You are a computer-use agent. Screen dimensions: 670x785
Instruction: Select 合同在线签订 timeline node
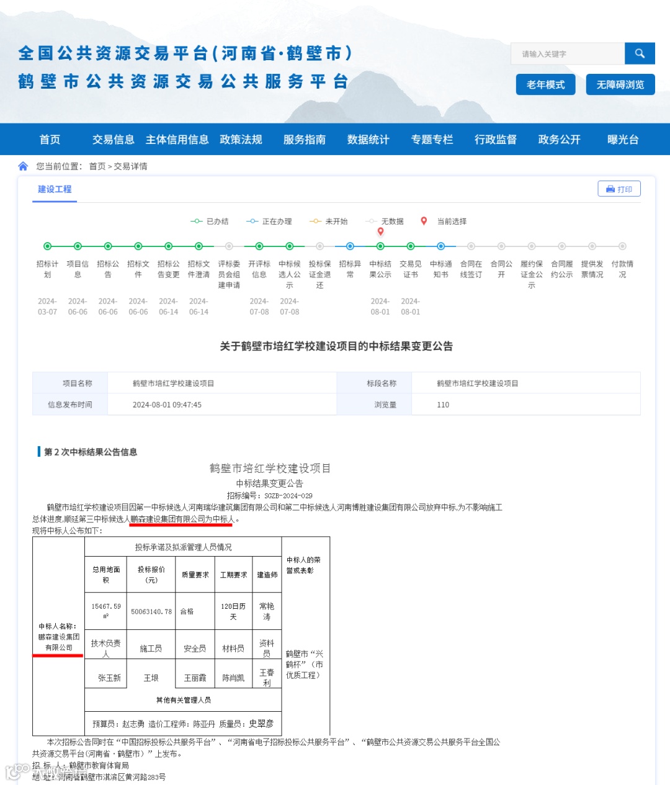pyautogui.click(x=471, y=246)
